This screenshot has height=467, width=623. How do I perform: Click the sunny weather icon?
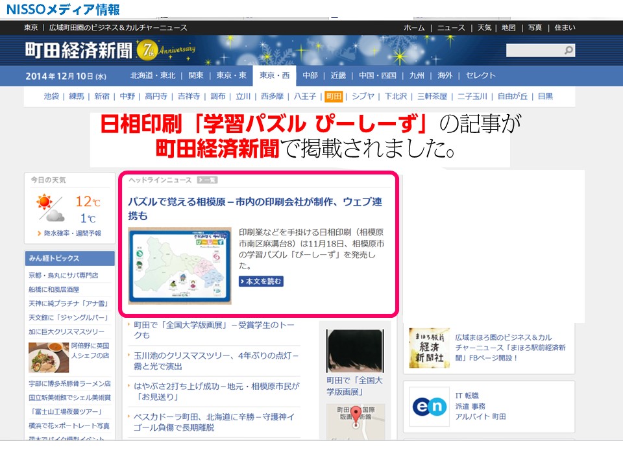click(x=45, y=202)
